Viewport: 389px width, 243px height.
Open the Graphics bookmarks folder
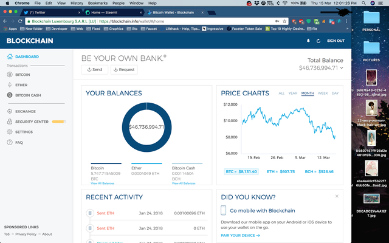pyautogui.click(x=114, y=29)
